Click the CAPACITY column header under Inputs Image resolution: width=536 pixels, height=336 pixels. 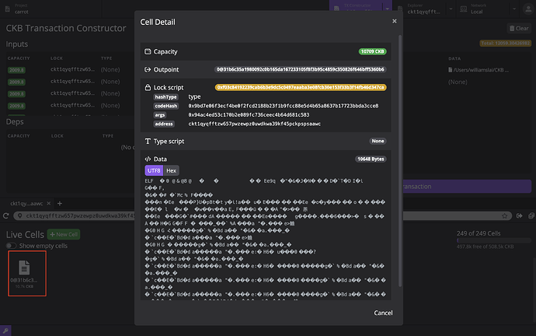pyautogui.click(x=19, y=58)
